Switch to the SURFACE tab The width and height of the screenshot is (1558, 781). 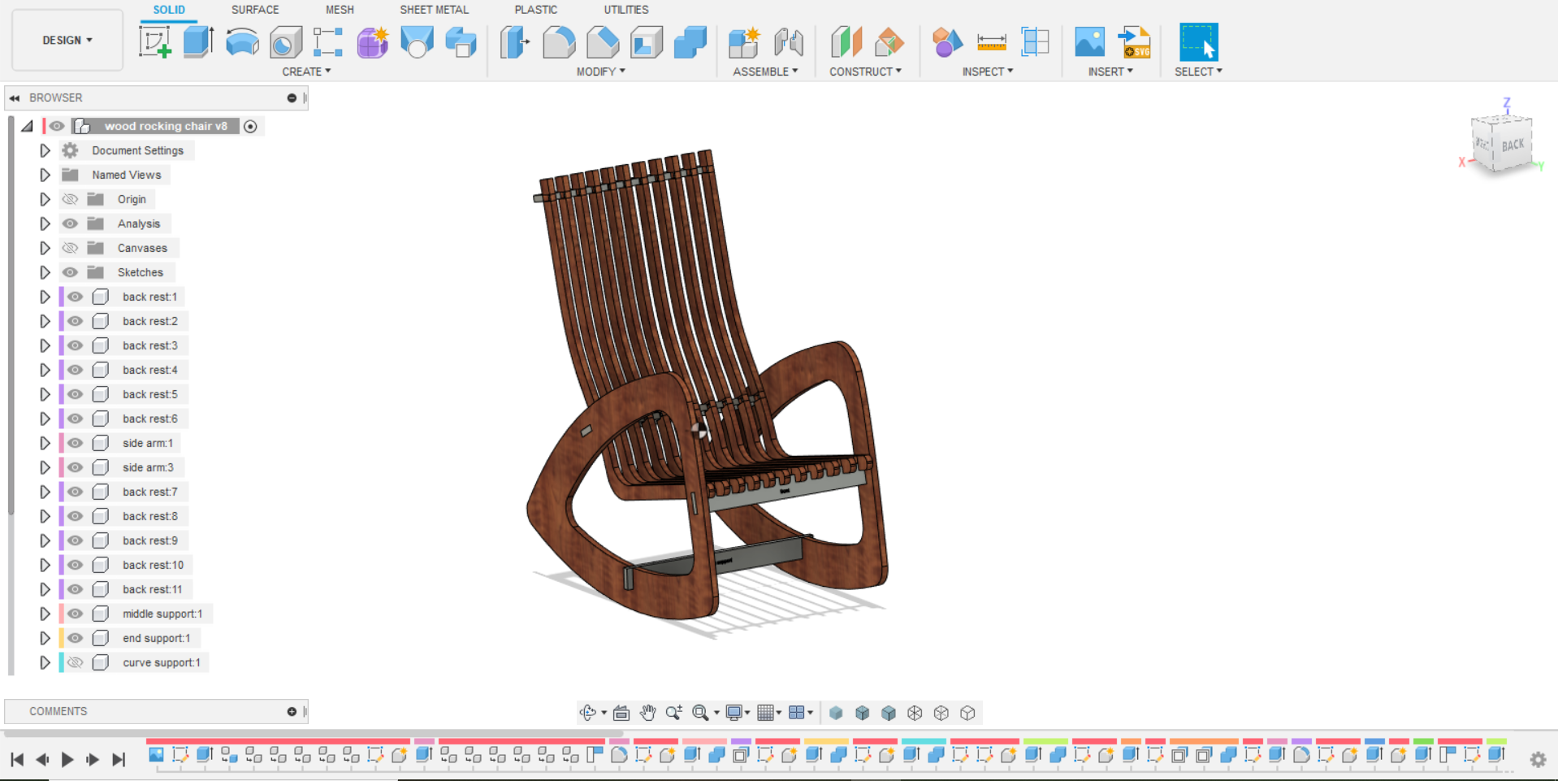(x=254, y=10)
